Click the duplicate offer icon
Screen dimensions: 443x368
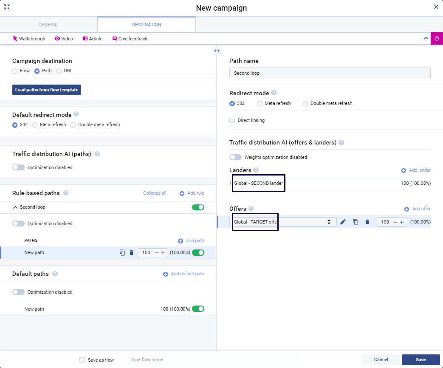pos(356,222)
